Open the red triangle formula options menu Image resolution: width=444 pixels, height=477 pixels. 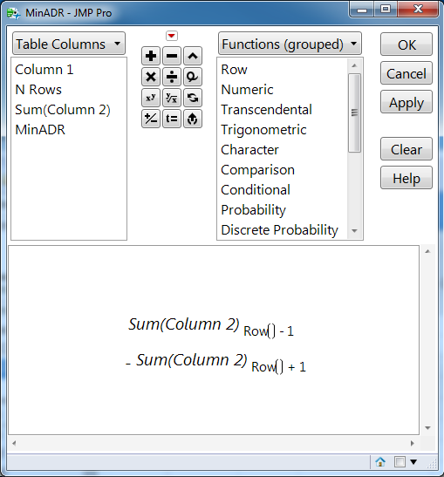(172, 36)
